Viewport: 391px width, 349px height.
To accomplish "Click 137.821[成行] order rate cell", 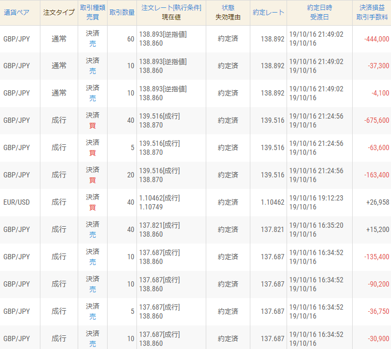I will tap(160, 225).
